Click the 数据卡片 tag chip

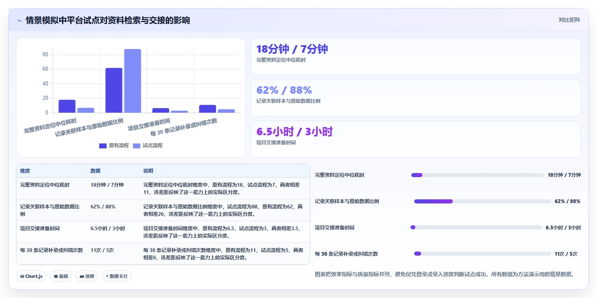(116, 276)
